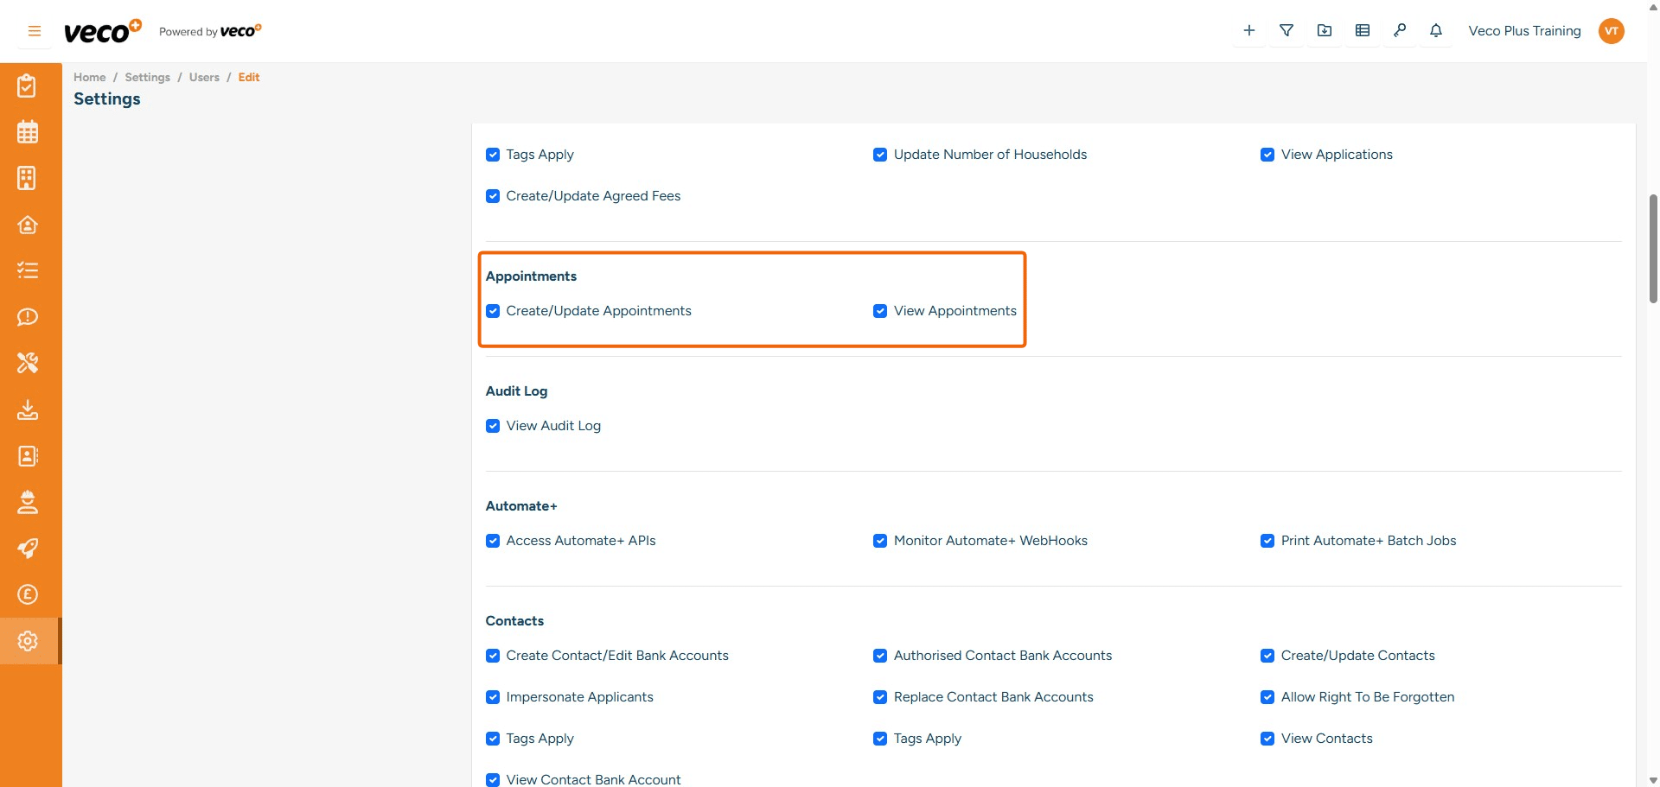Open the VT user avatar
1660x787 pixels.
(1612, 30)
